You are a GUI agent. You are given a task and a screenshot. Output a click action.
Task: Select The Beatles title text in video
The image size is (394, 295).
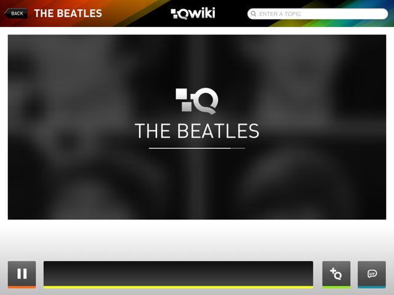click(197, 131)
